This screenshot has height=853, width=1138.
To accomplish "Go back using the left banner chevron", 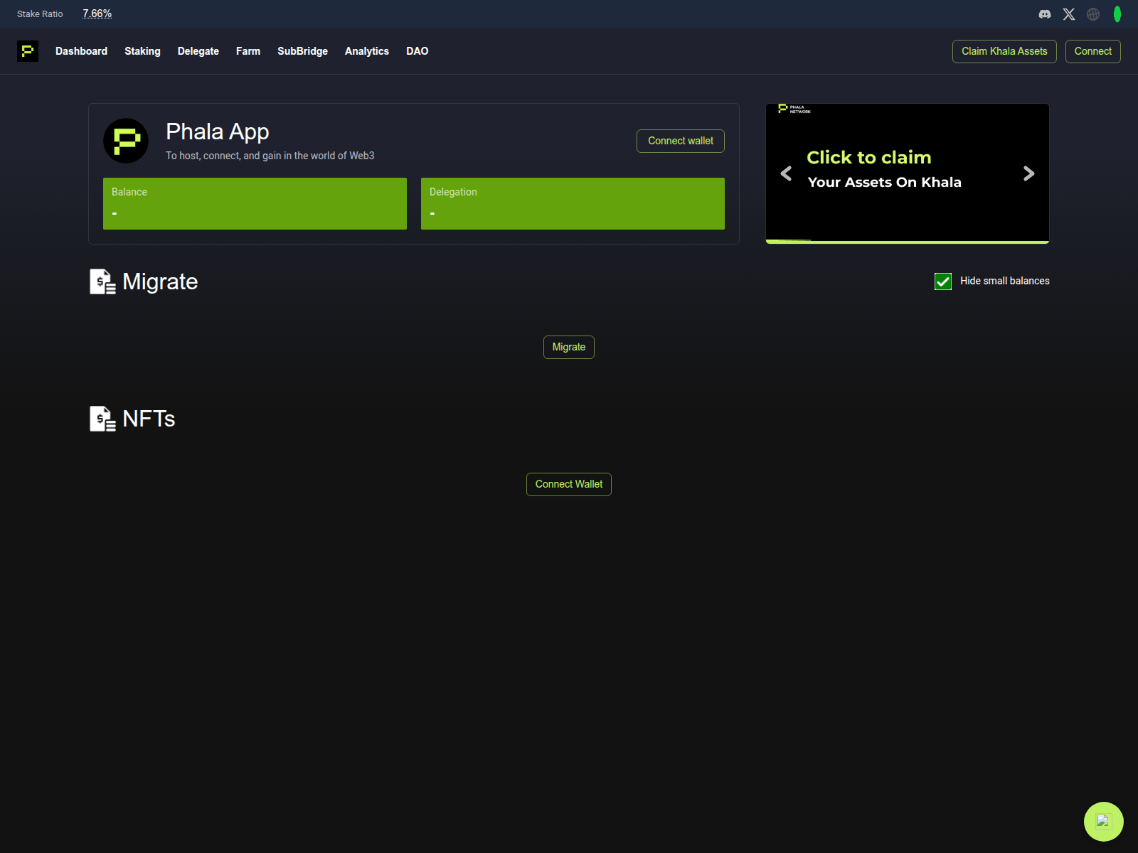I will [x=786, y=173].
